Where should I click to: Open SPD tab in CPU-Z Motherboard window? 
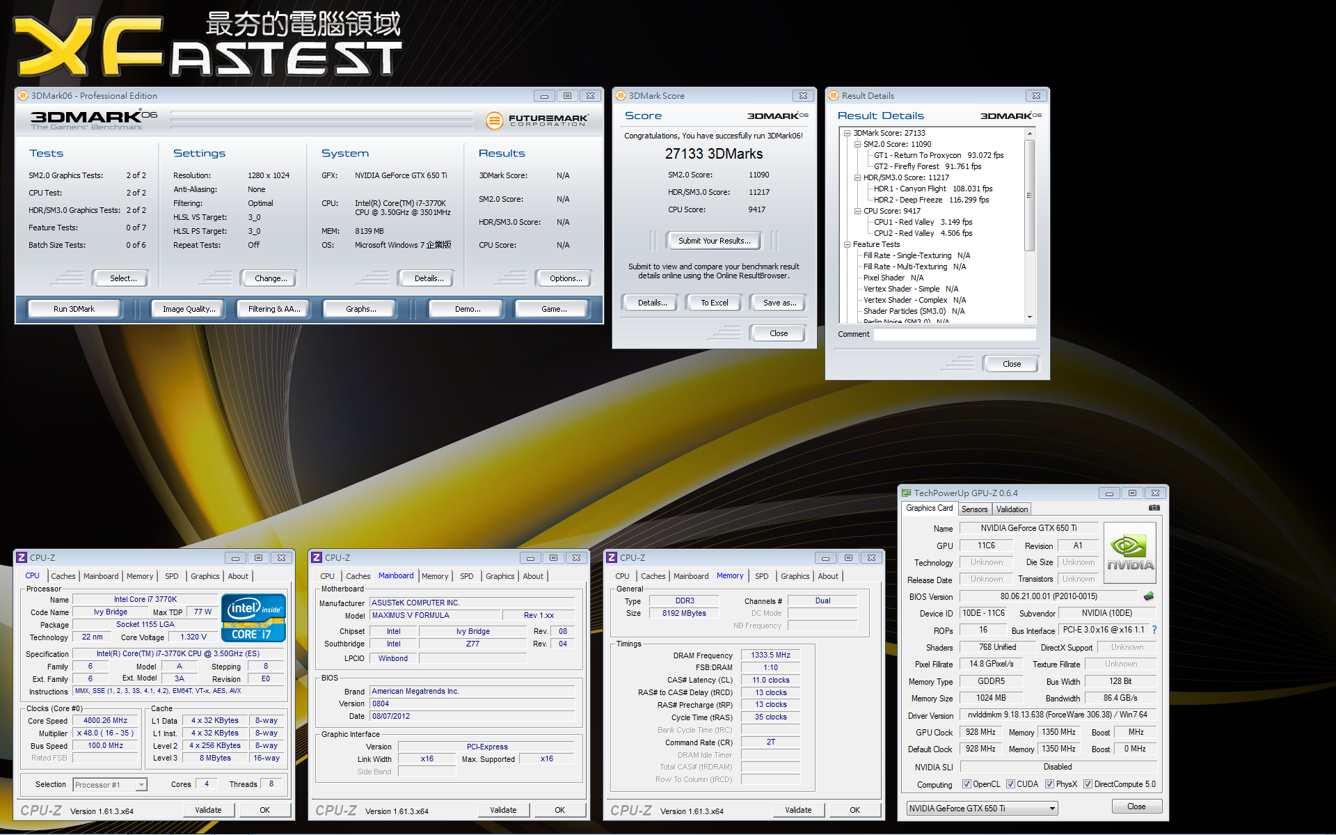click(467, 576)
